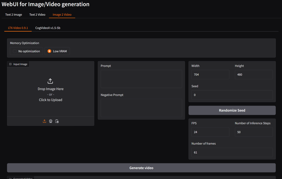Image resolution: width=282 pixels, height=179 pixels.
Task: Click the Input Image label tag
Action: [18, 64]
